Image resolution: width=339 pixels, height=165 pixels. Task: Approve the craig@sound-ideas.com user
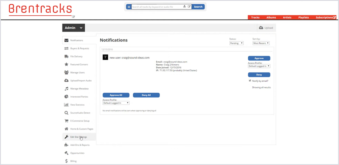point(259,58)
